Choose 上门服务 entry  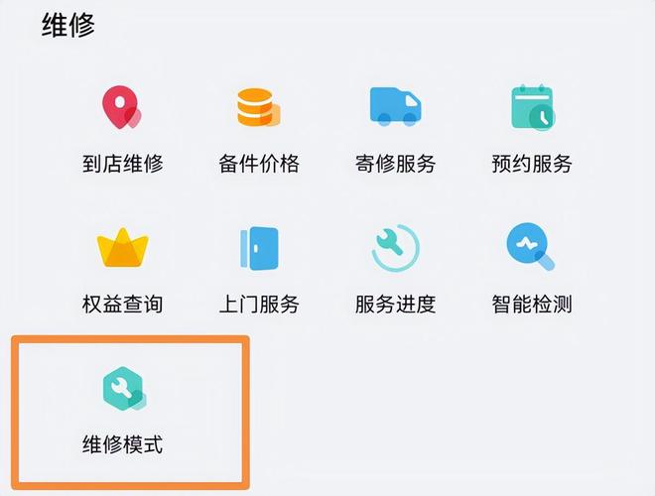pyautogui.click(x=259, y=304)
